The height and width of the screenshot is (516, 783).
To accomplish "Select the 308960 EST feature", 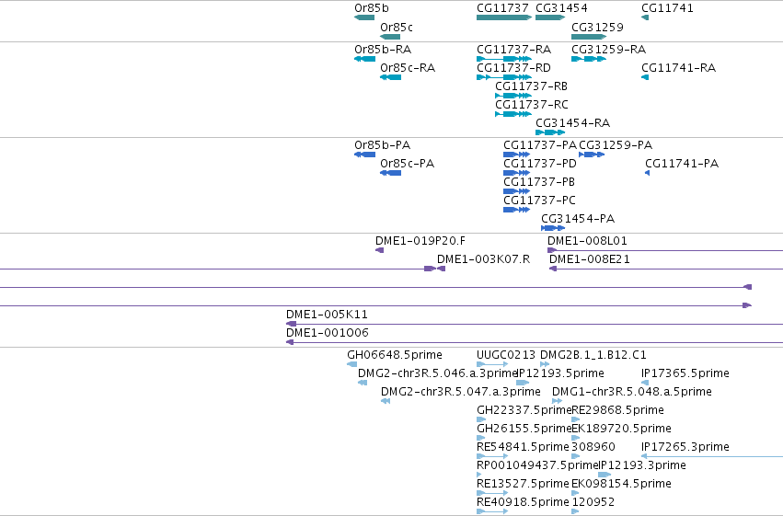I will point(575,456).
